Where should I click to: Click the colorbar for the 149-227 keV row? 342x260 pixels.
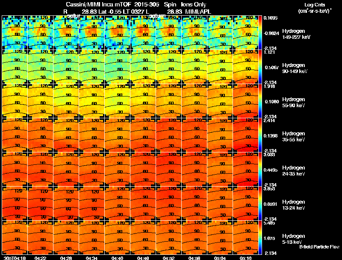[260, 32]
